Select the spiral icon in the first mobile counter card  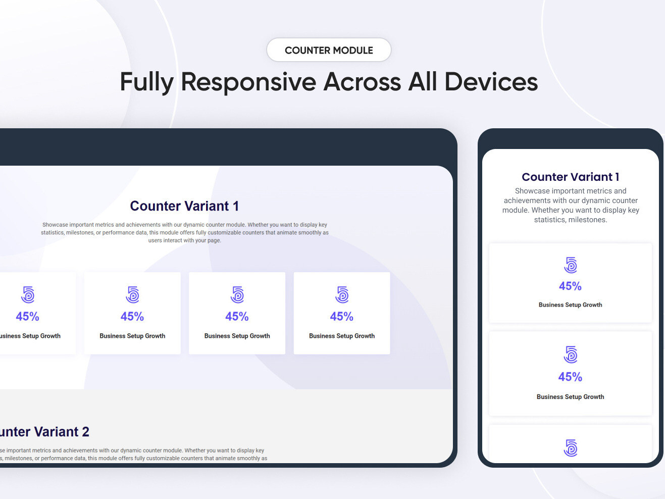point(570,265)
